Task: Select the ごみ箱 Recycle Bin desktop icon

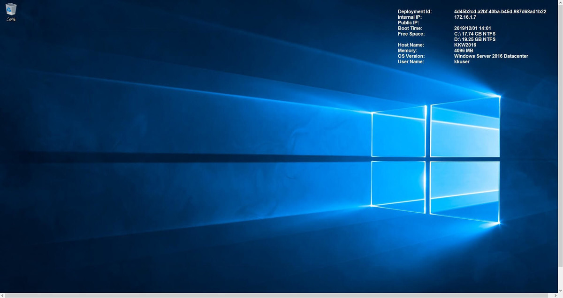Action: [11, 12]
